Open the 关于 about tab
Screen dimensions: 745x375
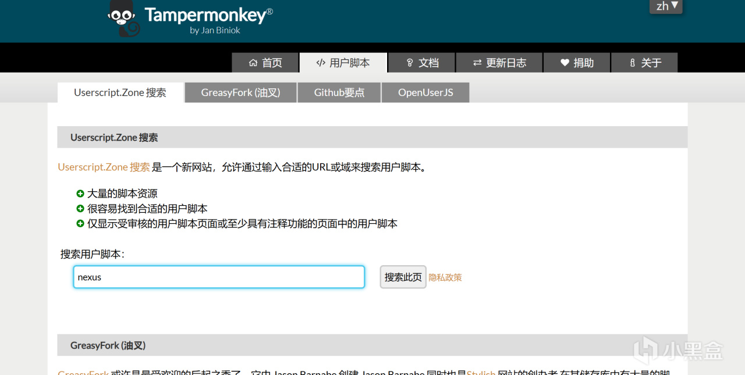click(644, 63)
